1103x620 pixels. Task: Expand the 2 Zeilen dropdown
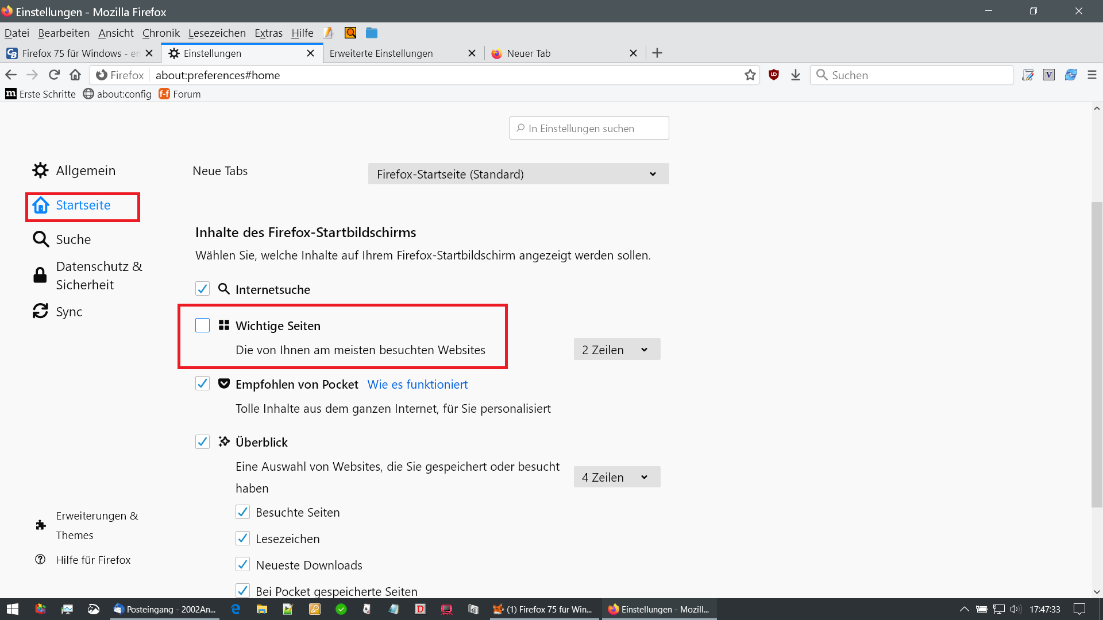tap(616, 350)
